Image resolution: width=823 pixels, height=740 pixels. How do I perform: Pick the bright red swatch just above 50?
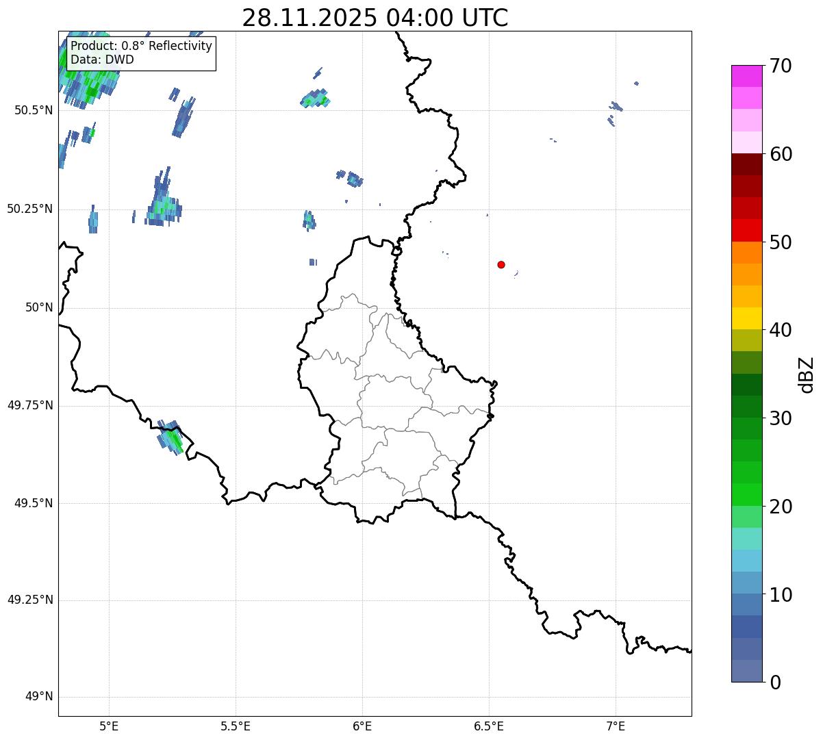pos(747,230)
